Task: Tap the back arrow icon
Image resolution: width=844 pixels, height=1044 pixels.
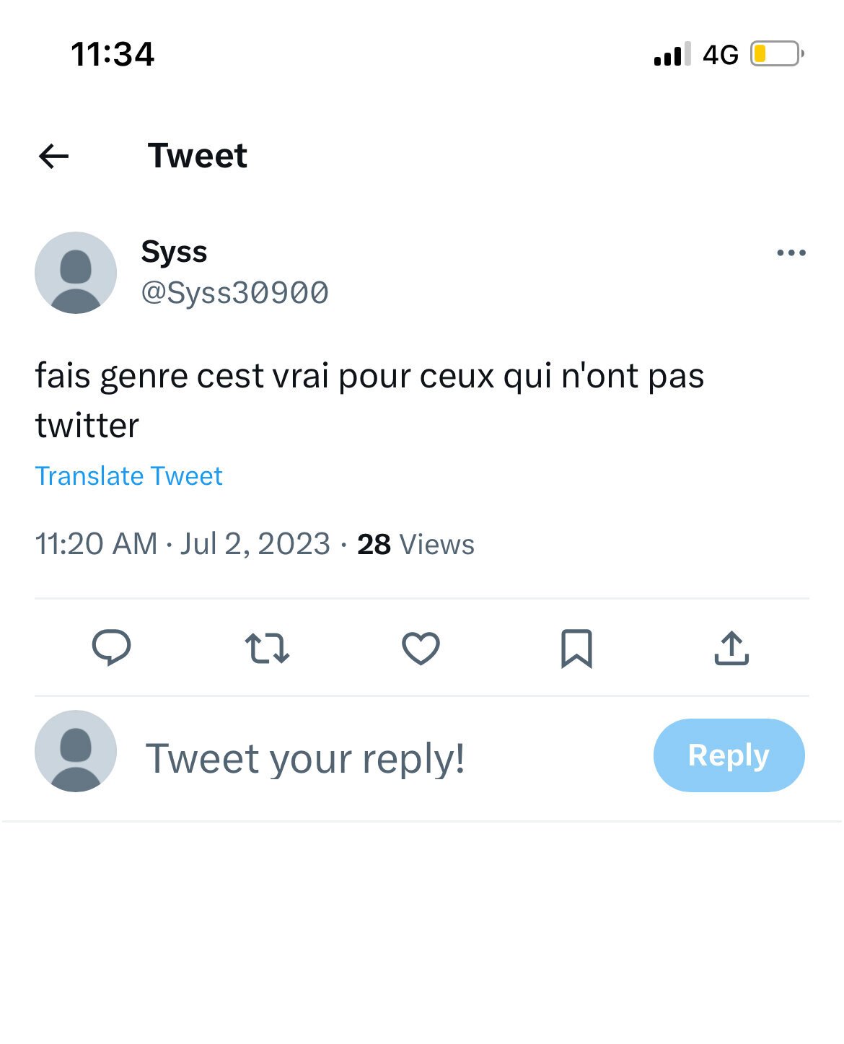Action: click(53, 156)
